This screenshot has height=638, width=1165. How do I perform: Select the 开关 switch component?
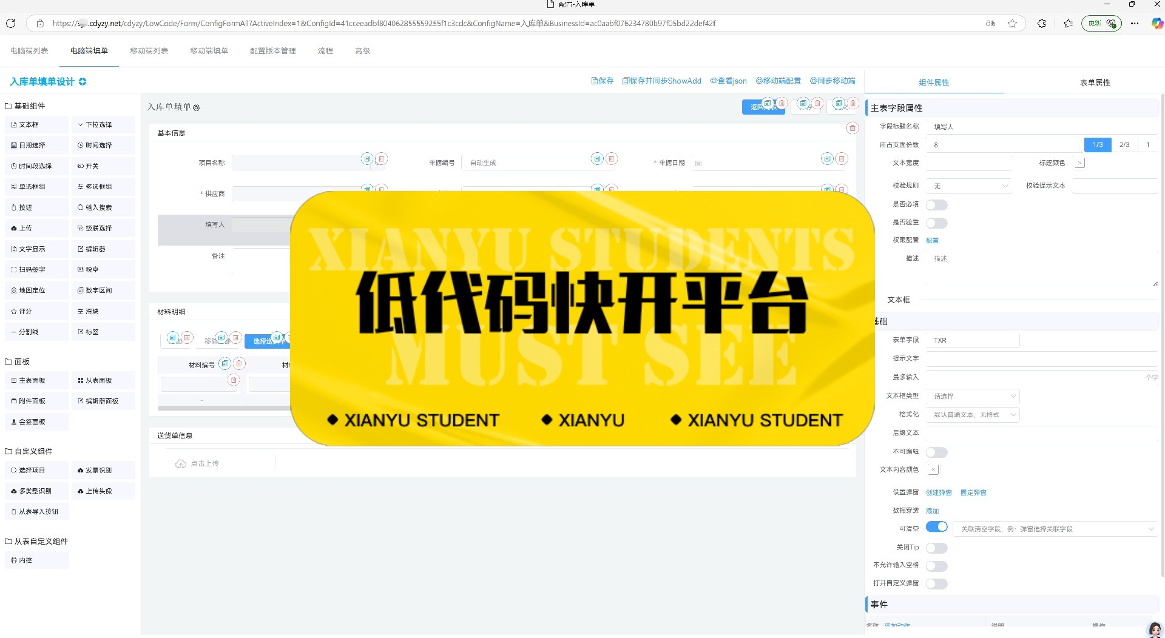click(103, 166)
